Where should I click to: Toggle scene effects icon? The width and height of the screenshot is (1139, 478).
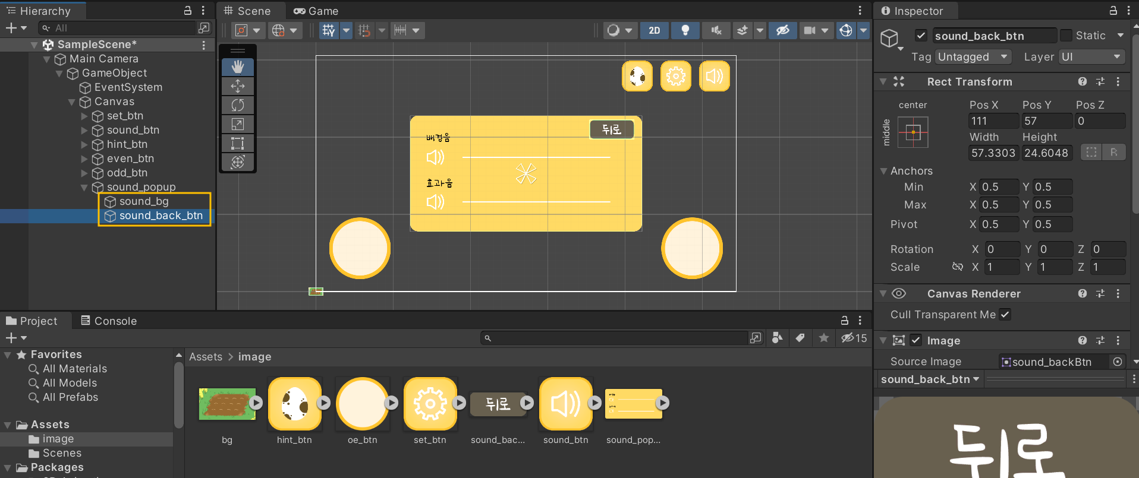742,30
